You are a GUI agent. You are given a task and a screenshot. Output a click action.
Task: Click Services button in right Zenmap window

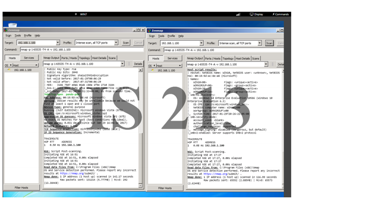(172, 58)
